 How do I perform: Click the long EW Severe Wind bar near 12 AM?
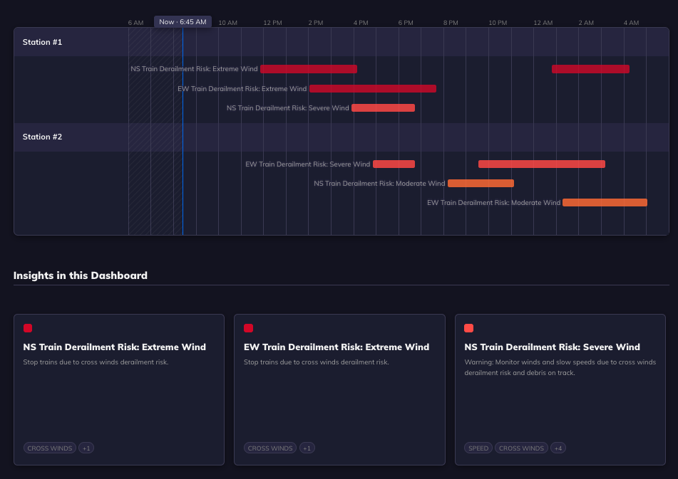542,164
